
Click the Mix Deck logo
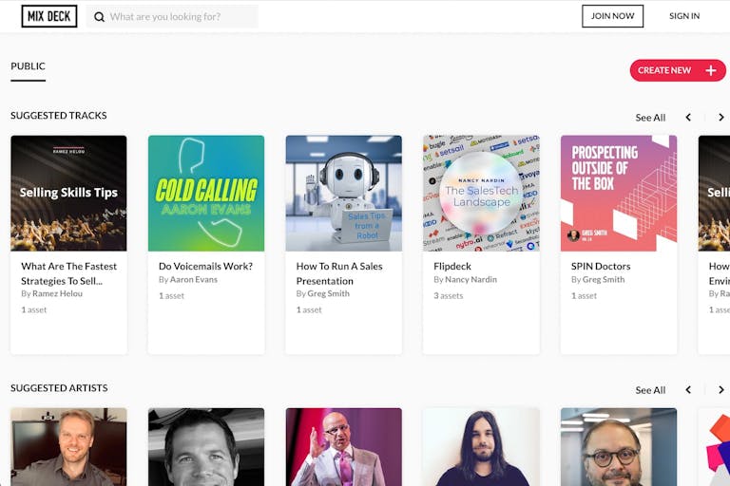(48, 16)
